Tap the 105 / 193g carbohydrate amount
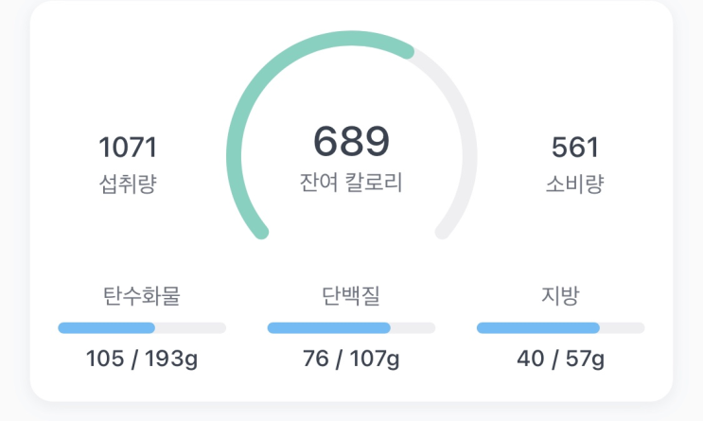The height and width of the screenshot is (421, 703). (142, 359)
